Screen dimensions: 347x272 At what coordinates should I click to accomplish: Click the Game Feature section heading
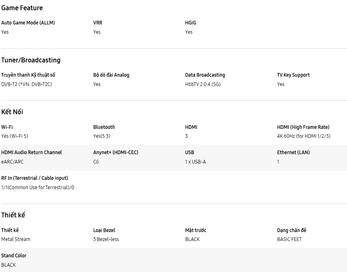pyautogui.click(x=22, y=8)
